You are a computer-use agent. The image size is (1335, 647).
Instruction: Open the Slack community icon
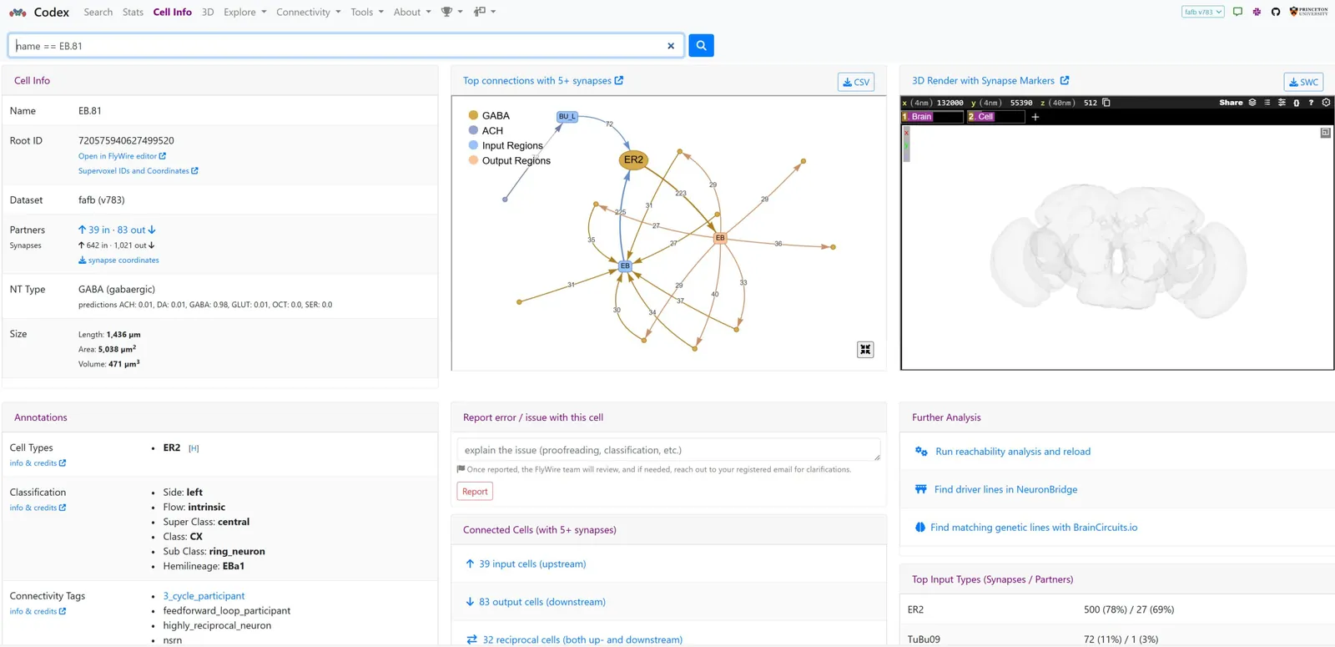[x=1257, y=12]
